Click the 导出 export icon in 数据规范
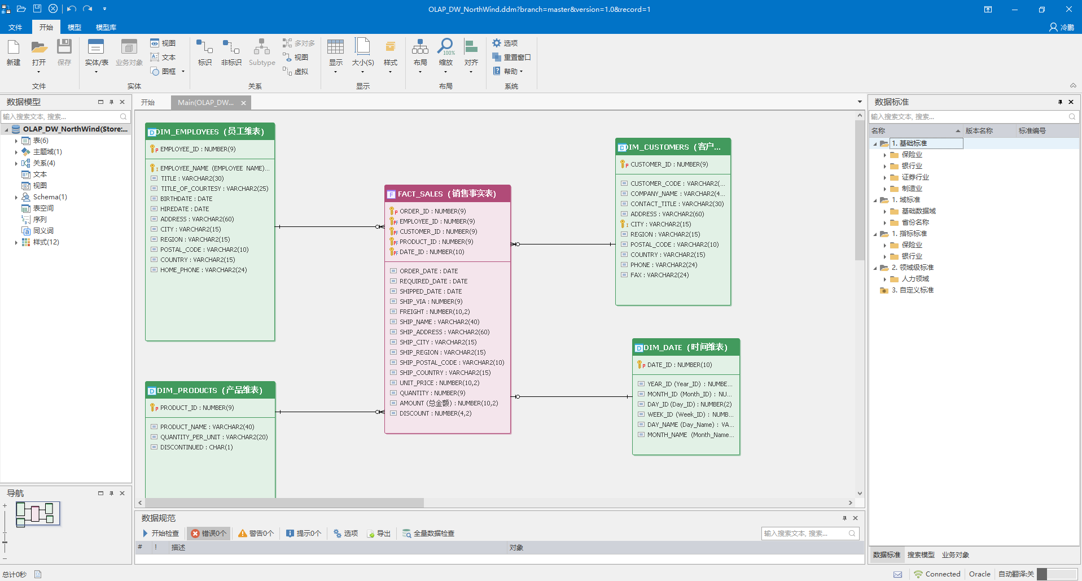The width and height of the screenshot is (1082, 581). pyautogui.click(x=379, y=533)
